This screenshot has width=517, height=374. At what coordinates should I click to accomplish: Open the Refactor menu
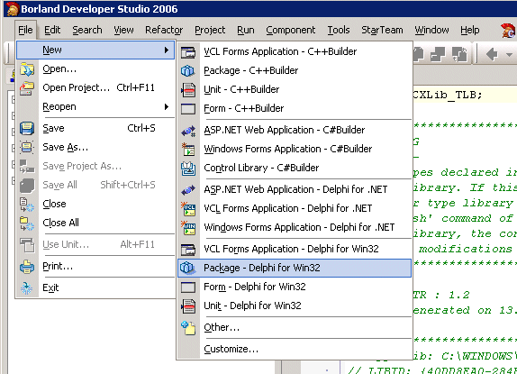tap(164, 30)
